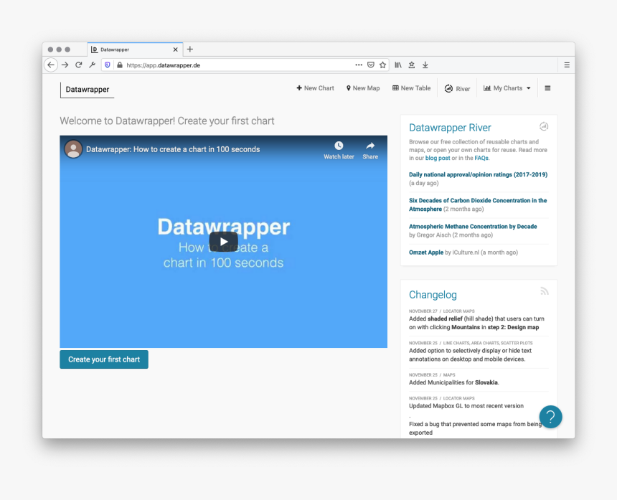Click the RSS icon on Datawrapper River panel
The width and height of the screenshot is (617, 500).
pyautogui.click(x=544, y=126)
